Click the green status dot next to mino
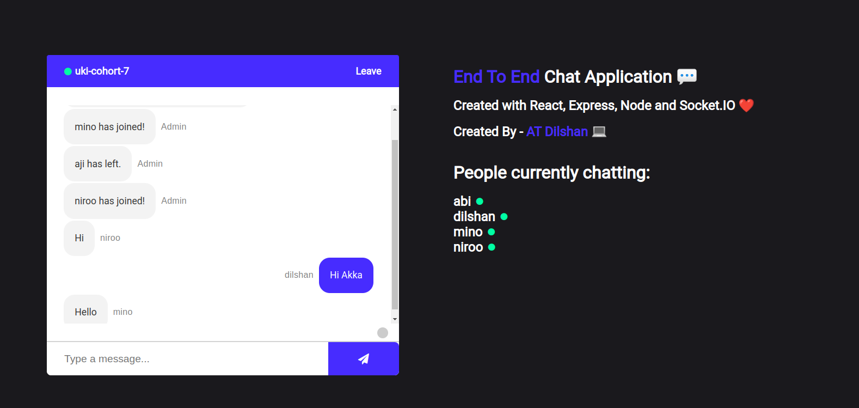This screenshot has width=859, height=408. [492, 232]
